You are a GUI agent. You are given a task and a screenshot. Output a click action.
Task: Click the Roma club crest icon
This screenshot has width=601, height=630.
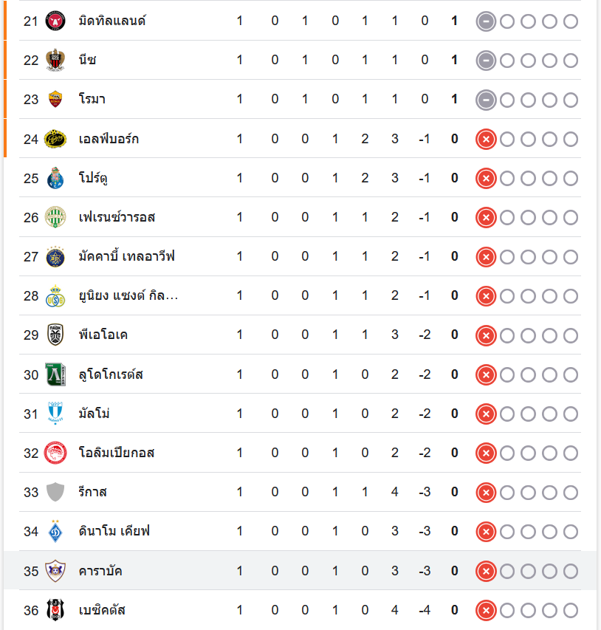(55, 99)
